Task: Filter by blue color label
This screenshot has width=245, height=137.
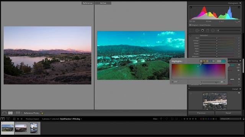Action: pos(209,119)
